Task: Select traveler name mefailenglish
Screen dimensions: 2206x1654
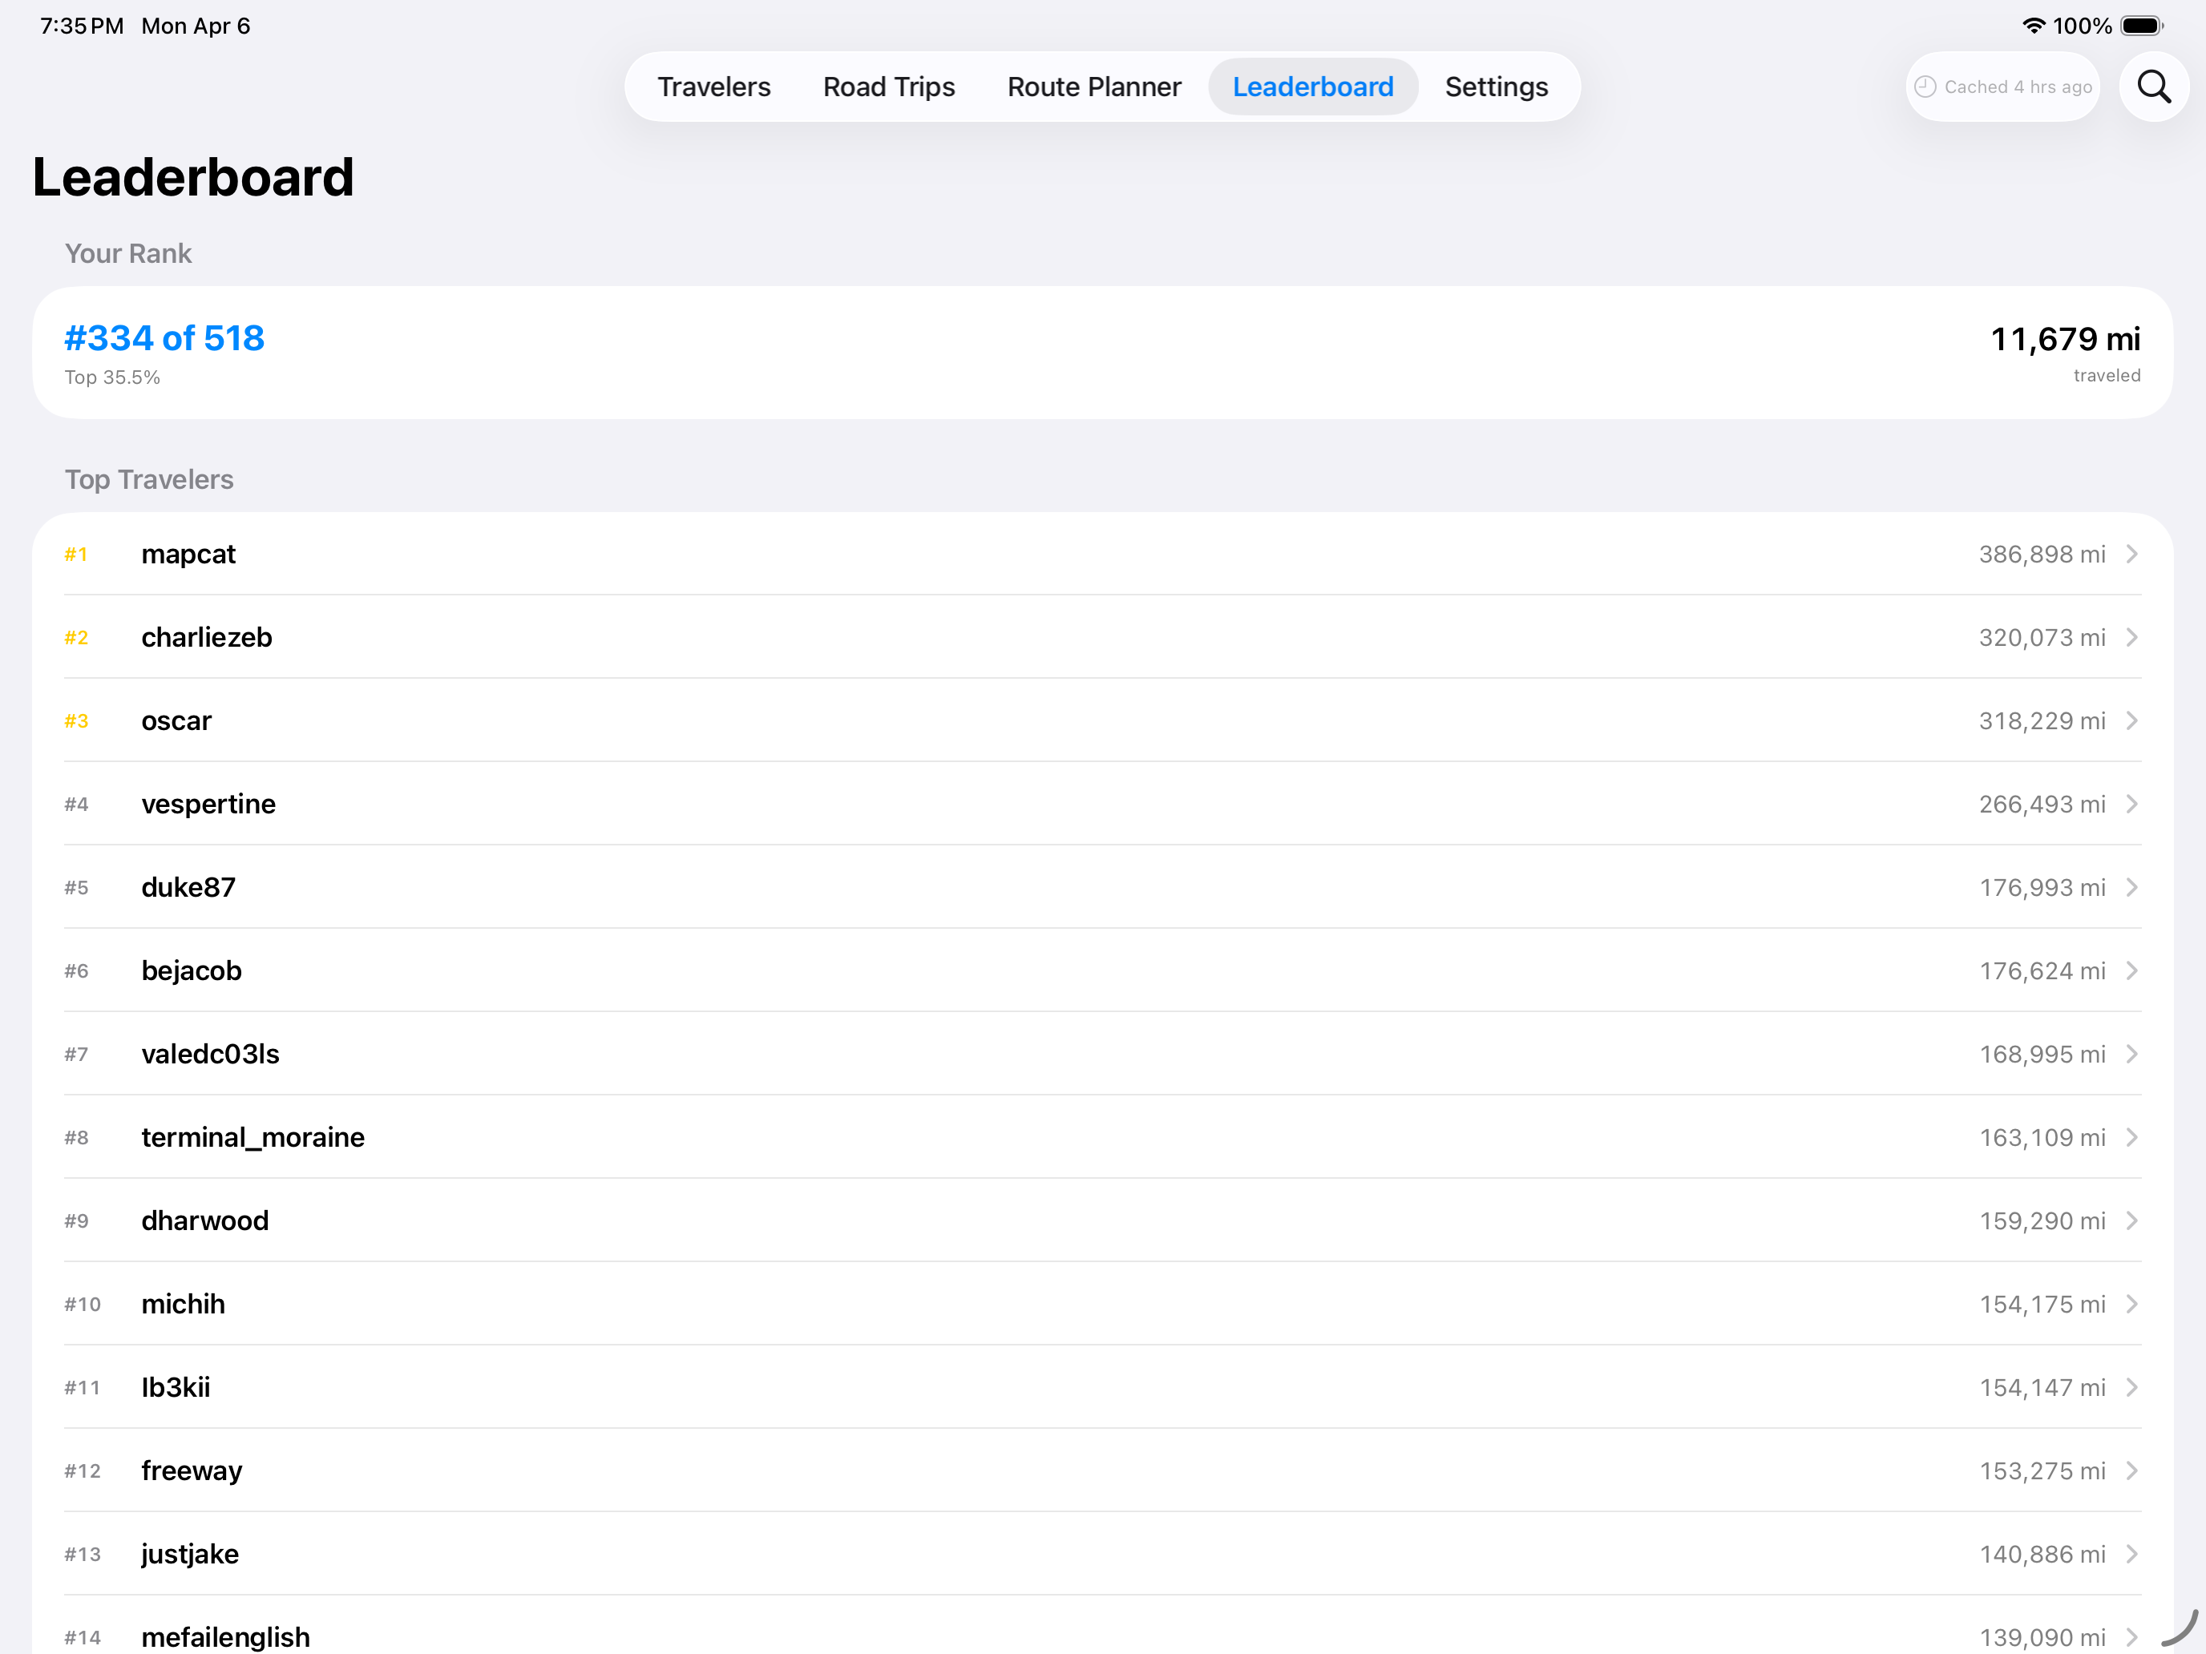Action: coord(225,1638)
